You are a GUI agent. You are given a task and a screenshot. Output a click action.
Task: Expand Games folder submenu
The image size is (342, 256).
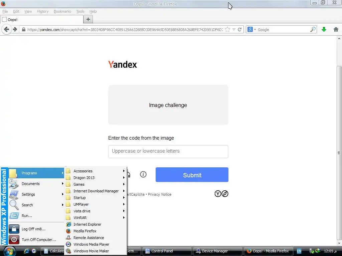point(96,184)
